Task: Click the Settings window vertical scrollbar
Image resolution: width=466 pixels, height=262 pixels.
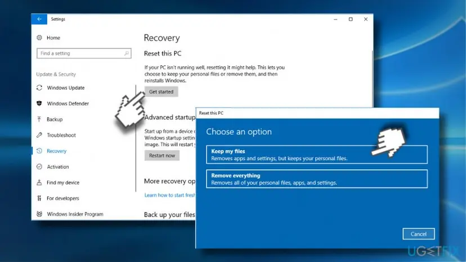Action: coord(372,79)
